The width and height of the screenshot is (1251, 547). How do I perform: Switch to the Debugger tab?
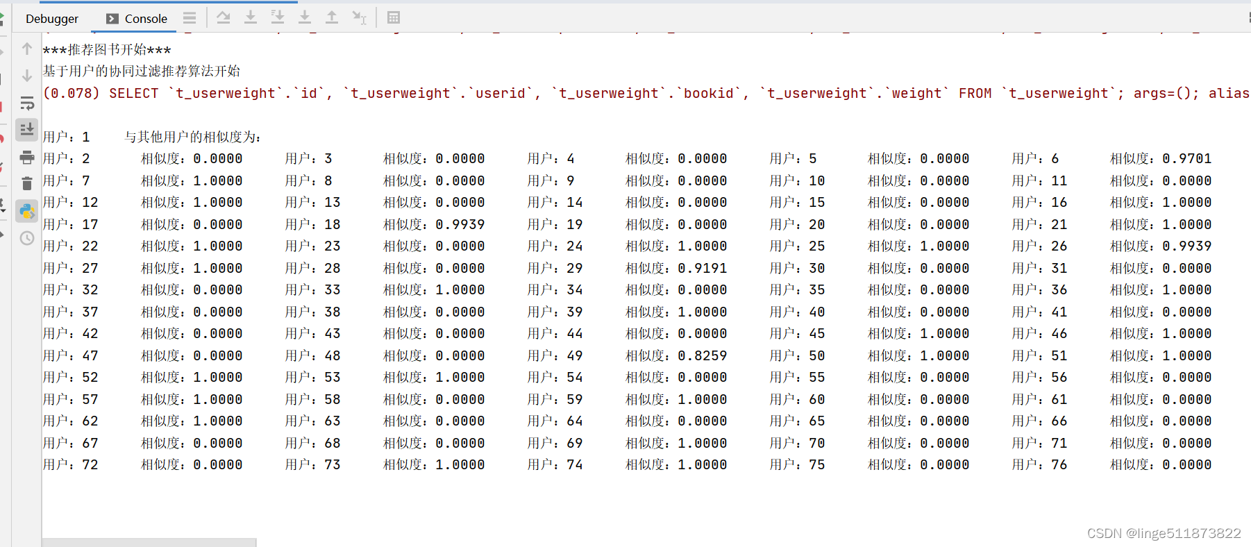click(52, 19)
